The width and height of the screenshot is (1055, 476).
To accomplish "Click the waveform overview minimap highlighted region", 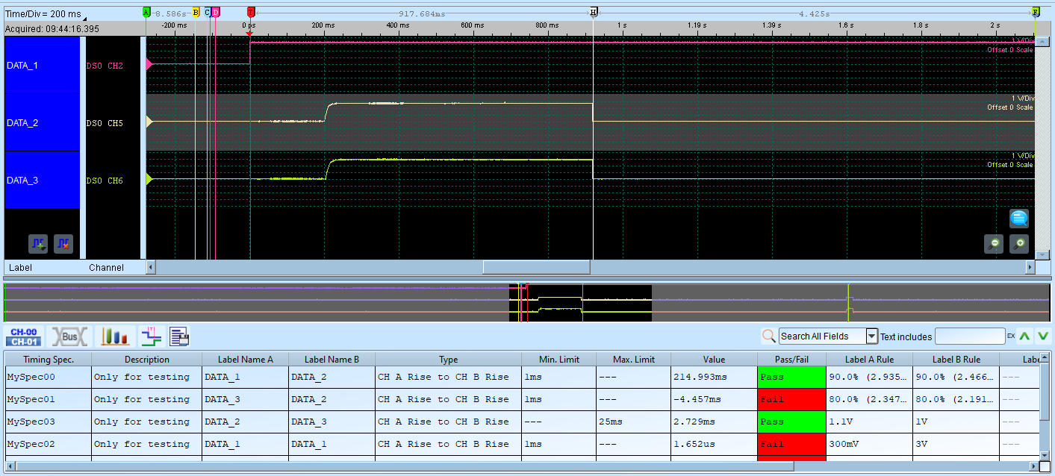I will coord(580,303).
